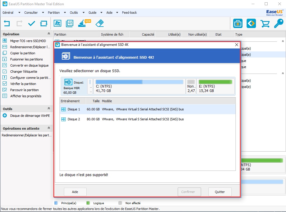The width and height of the screenshot is (286, 212).
Task: Click the Entraînement column header
Action: [72, 101]
